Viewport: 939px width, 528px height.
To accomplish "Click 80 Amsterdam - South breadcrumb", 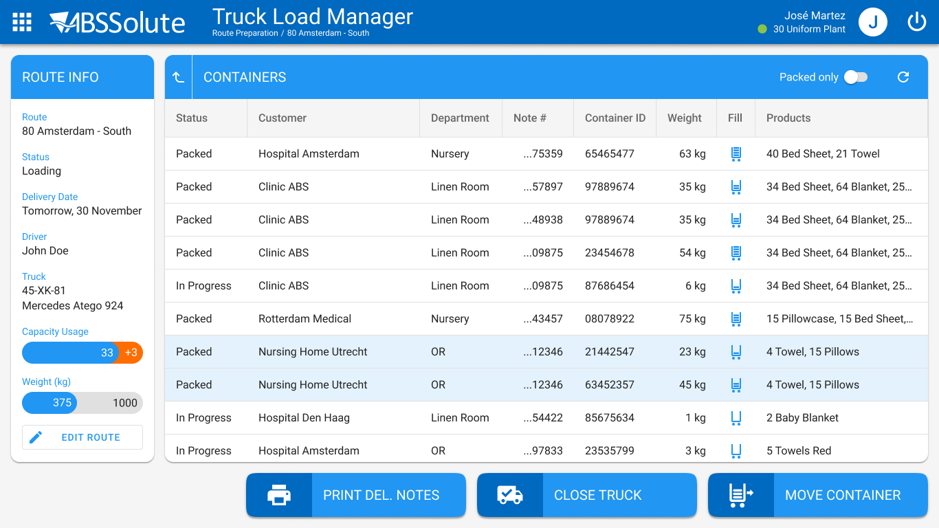I will (328, 33).
